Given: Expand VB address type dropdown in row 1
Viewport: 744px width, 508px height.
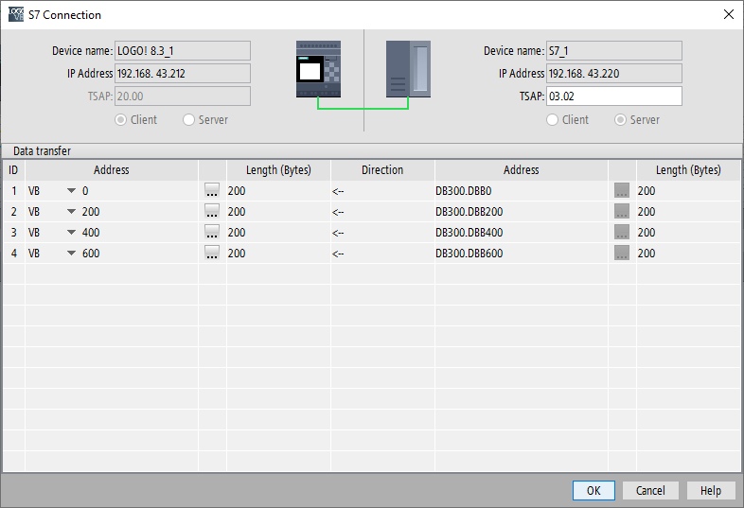Looking at the screenshot, I should (x=71, y=191).
